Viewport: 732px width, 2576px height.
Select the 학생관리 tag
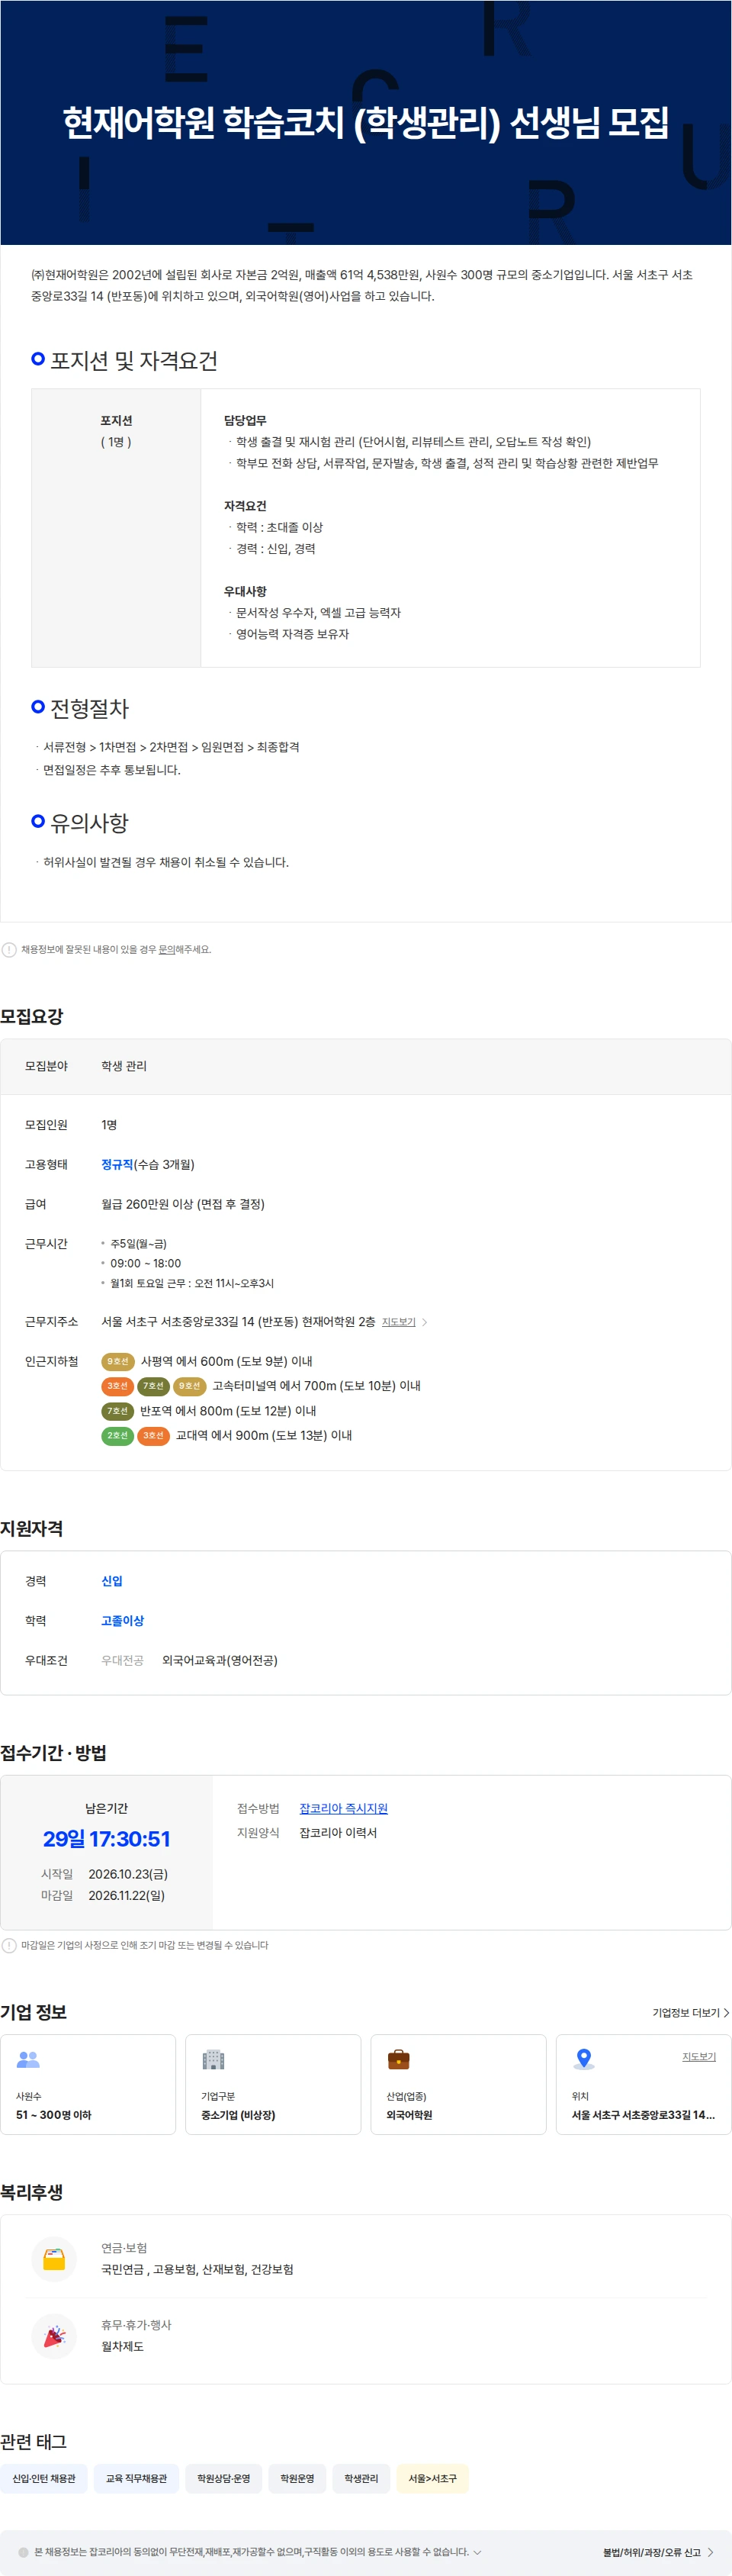[x=361, y=2479]
